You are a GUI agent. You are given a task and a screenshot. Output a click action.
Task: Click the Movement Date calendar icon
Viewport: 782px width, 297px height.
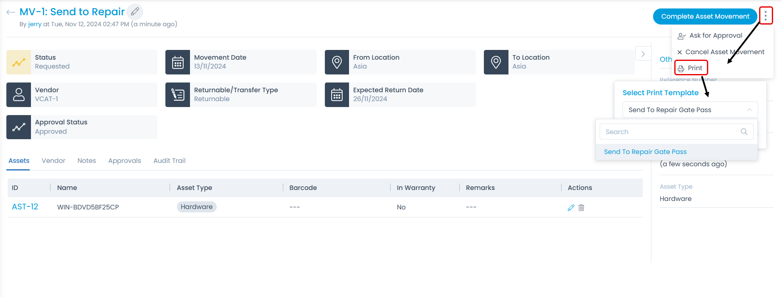click(178, 62)
